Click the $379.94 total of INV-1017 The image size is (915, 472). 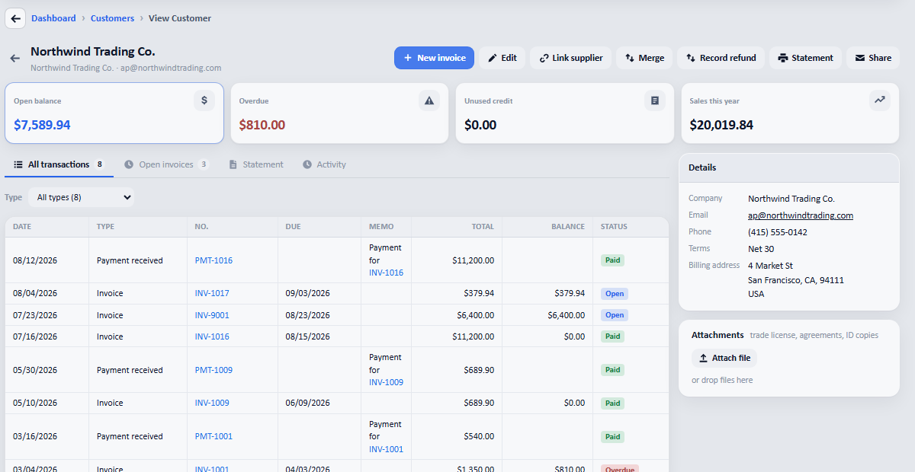coord(479,293)
